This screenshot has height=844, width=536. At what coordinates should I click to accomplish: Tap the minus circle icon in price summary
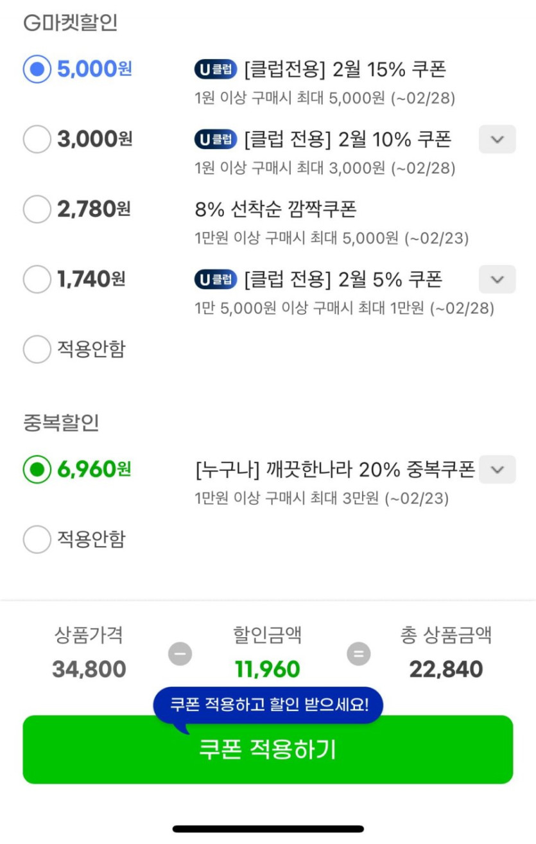click(x=180, y=655)
